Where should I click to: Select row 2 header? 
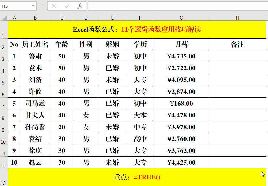click(4, 44)
